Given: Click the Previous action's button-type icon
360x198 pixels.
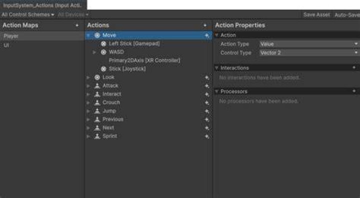Looking at the screenshot, I should [97, 119].
